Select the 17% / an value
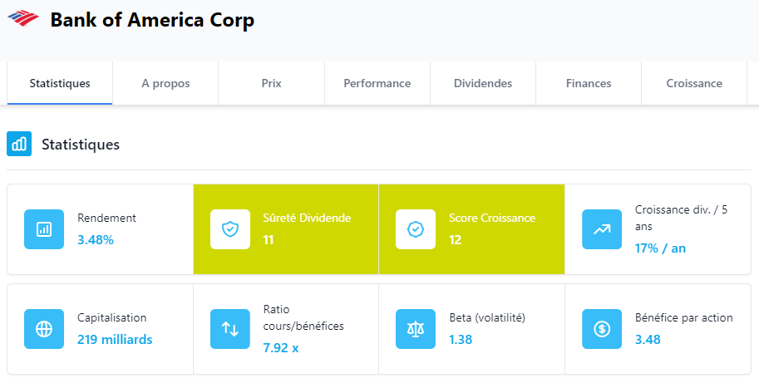The width and height of the screenshot is (759, 383). [x=660, y=248]
